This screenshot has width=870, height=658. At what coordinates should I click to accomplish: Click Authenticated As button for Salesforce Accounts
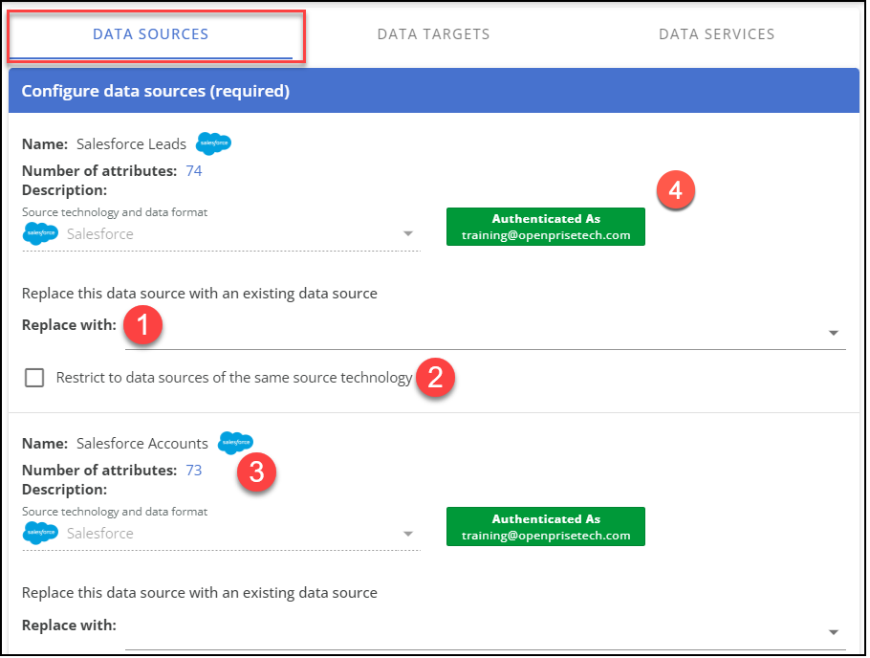point(545,526)
